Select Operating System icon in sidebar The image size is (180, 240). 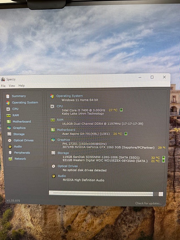point(8,103)
